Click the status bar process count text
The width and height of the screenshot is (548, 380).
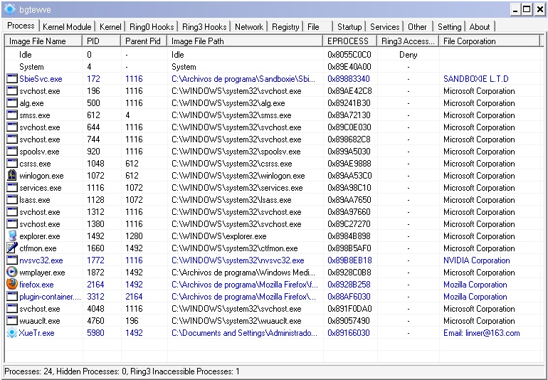coord(122,371)
